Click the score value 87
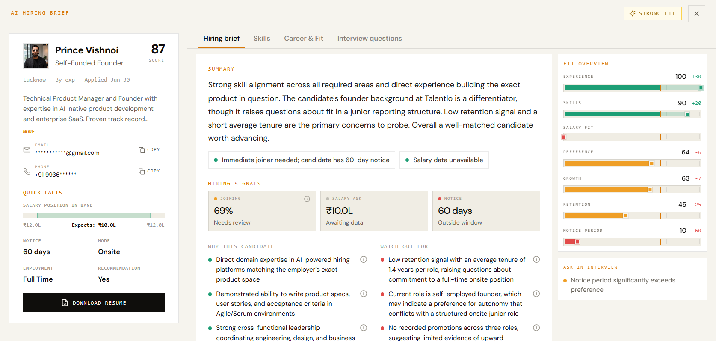Screen dimensions: 716x341 click(x=158, y=49)
